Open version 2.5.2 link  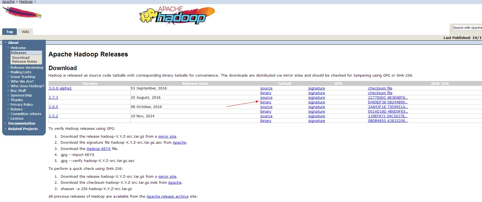[53, 116]
